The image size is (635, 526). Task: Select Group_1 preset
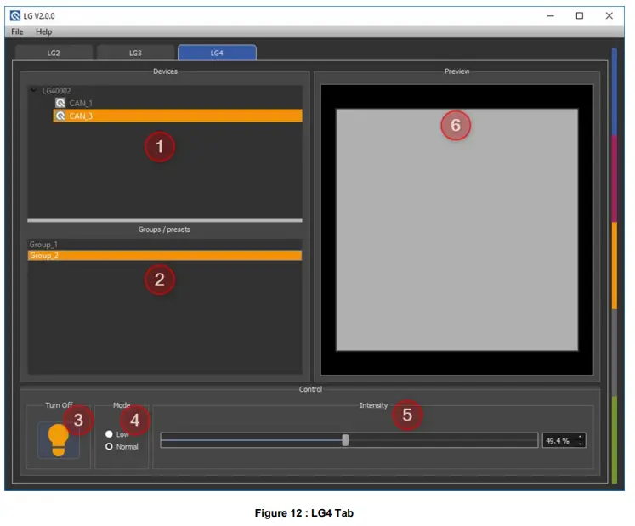tap(164, 245)
